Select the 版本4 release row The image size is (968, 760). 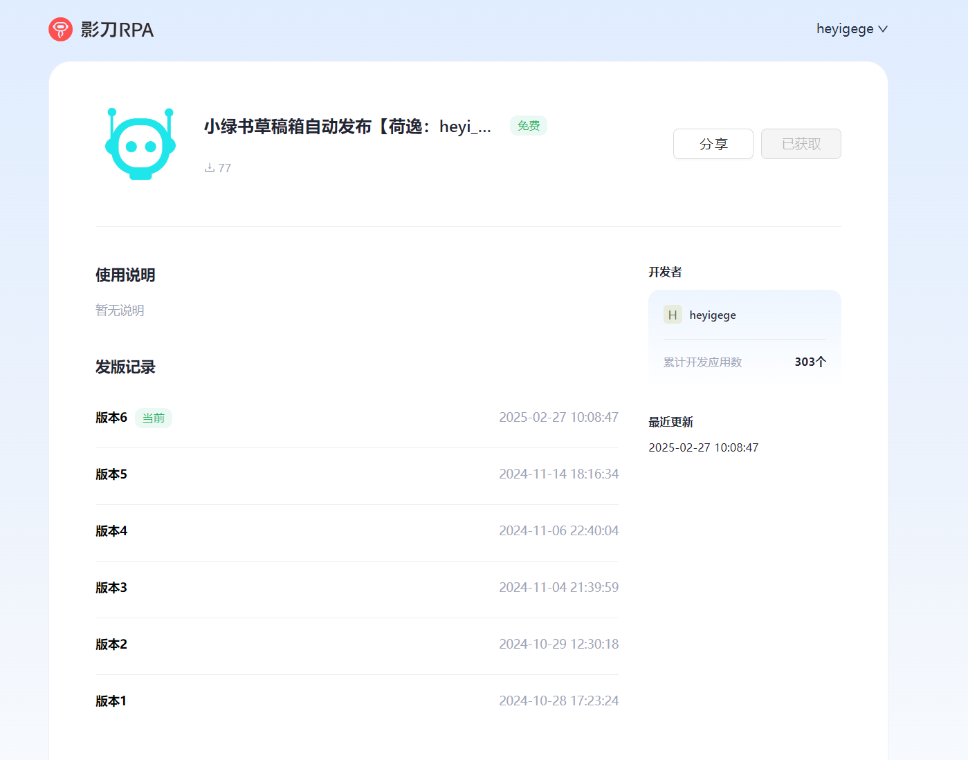357,531
